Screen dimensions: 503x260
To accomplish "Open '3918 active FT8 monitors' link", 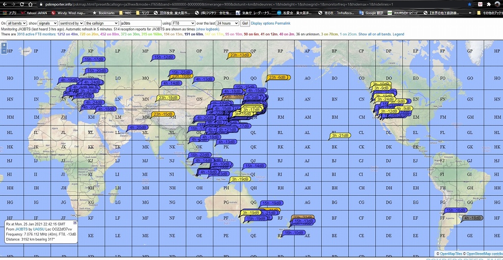I will [x=36, y=34].
